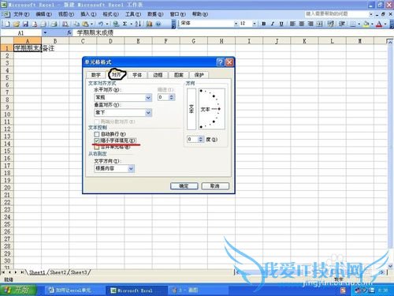The height and width of the screenshot is (296, 394).
Task: Click the Open folder icon
Action: pos(17,24)
